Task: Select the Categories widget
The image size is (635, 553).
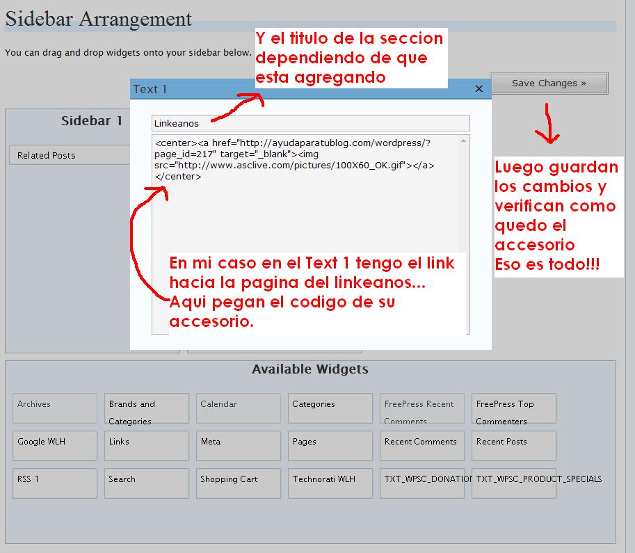Action: pyautogui.click(x=330, y=408)
